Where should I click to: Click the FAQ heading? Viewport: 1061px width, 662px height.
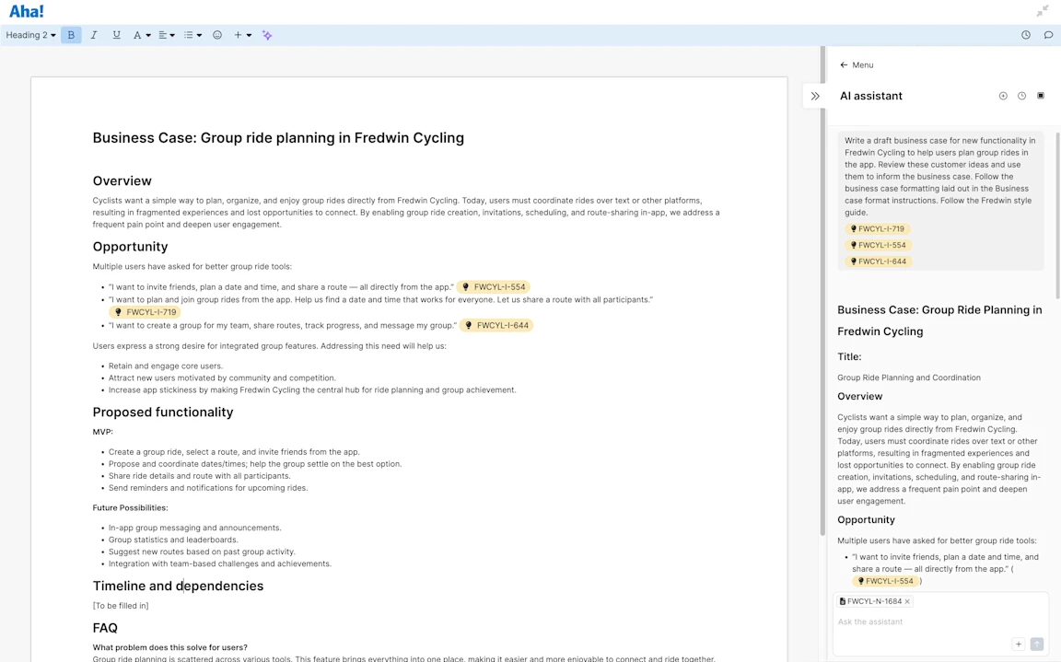[x=105, y=628]
